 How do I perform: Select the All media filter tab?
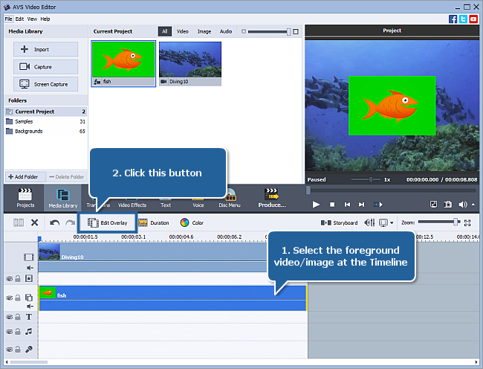(165, 31)
